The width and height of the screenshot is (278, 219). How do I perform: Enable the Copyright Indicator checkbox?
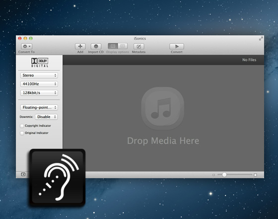(22, 126)
